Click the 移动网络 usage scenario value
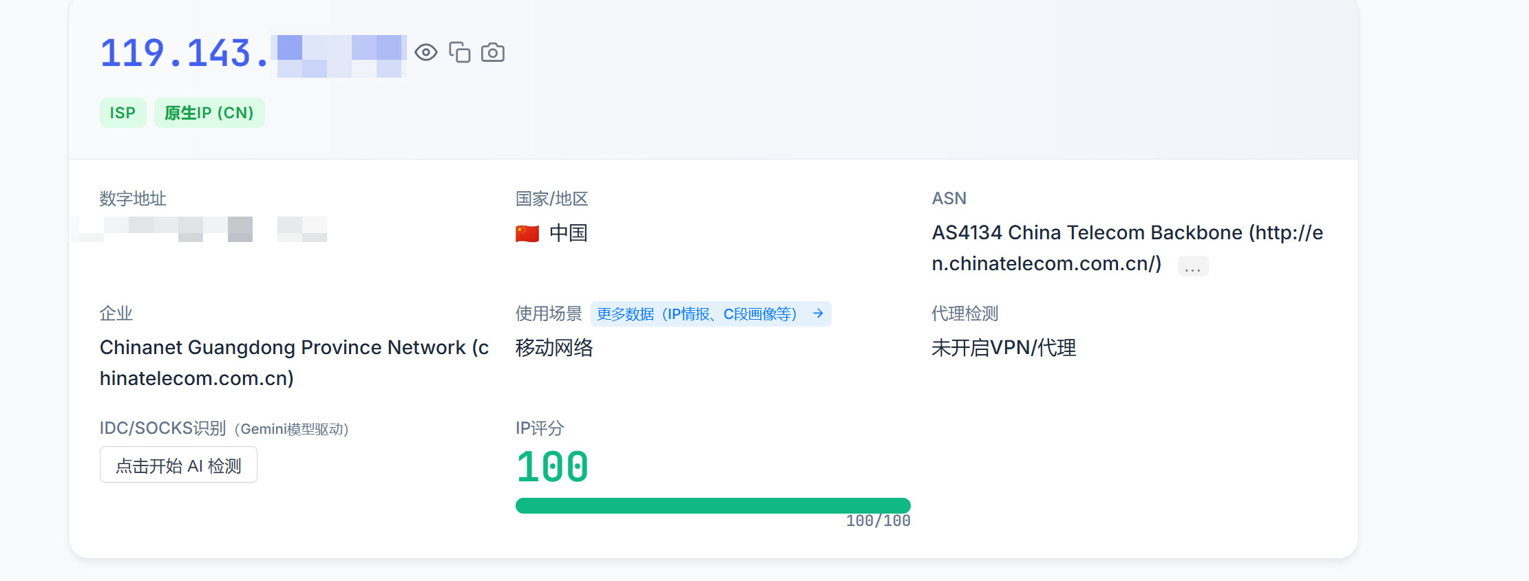 [x=554, y=348]
